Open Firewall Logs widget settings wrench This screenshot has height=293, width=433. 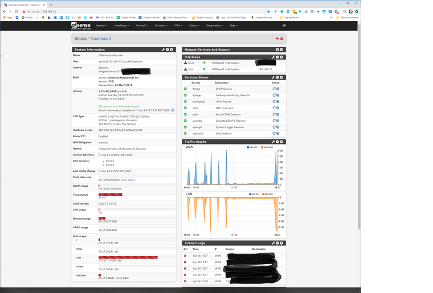pyautogui.click(x=273, y=243)
